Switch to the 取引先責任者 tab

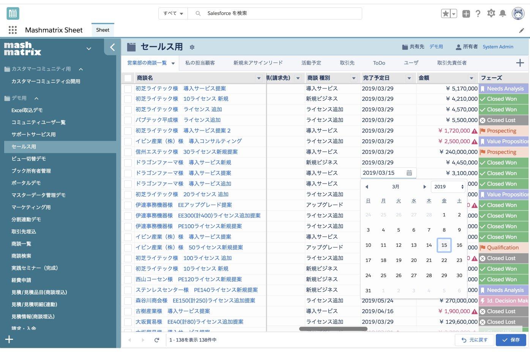(452, 63)
